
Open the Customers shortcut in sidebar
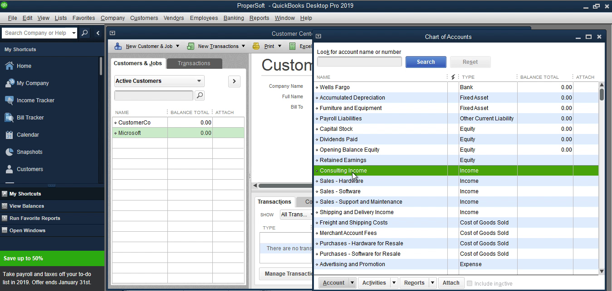click(29, 169)
